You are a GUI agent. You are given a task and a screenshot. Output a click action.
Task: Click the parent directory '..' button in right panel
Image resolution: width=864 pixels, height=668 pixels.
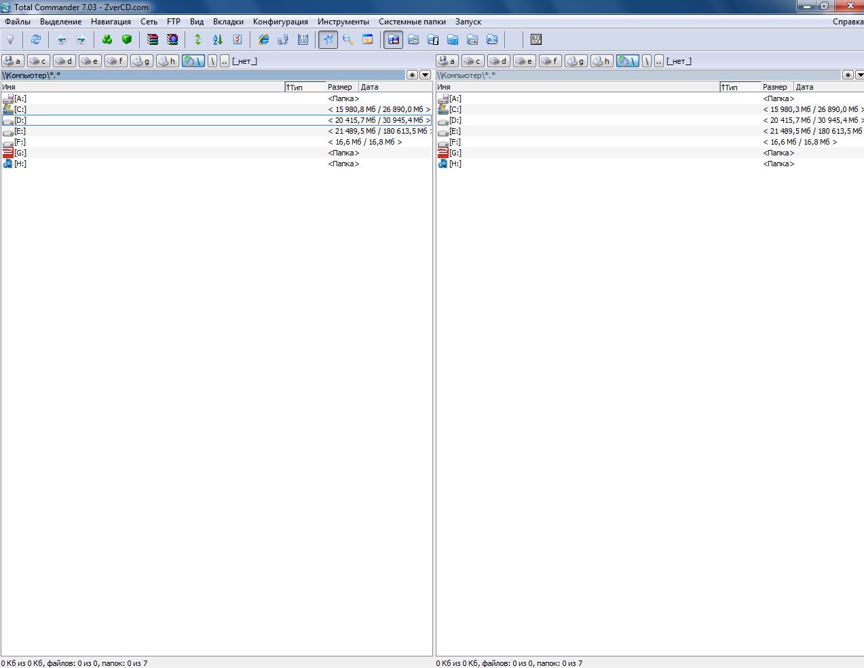659,61
